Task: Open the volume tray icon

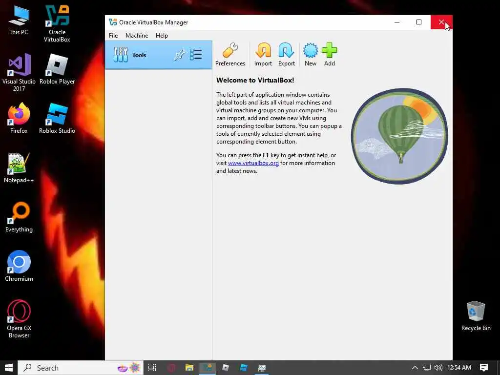Action: click(438, 368)
